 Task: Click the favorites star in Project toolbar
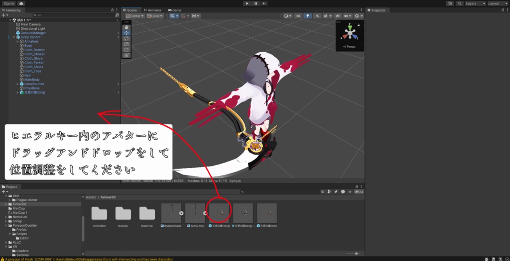(350, 191)
